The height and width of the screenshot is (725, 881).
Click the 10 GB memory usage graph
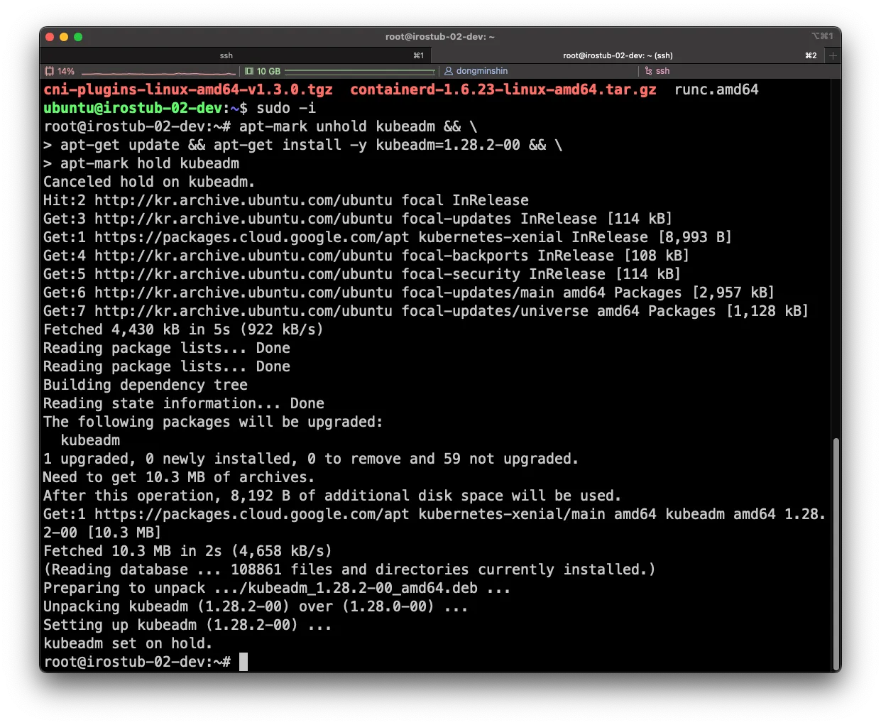tap(360, 72)
